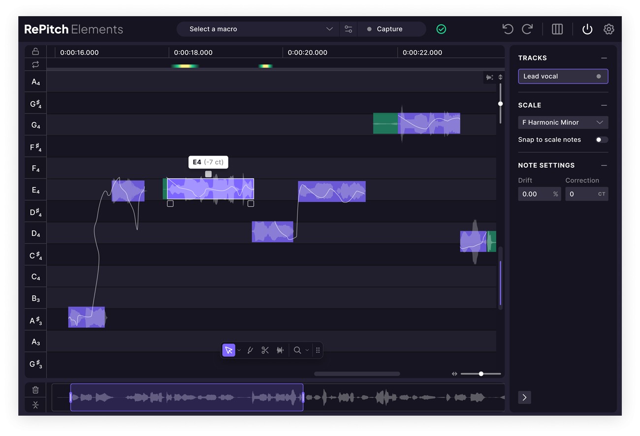Select the waveform editing tool

[x=280, y=350]
